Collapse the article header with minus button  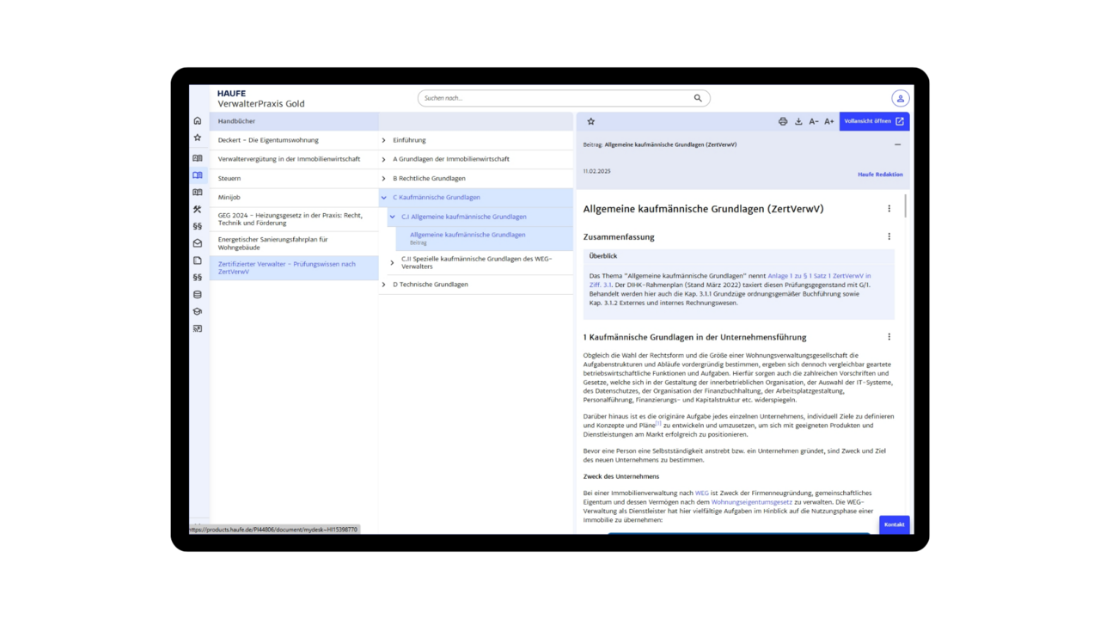coord(897,144)
